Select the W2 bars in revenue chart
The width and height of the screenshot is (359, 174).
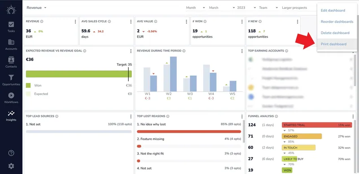[170, 74]
